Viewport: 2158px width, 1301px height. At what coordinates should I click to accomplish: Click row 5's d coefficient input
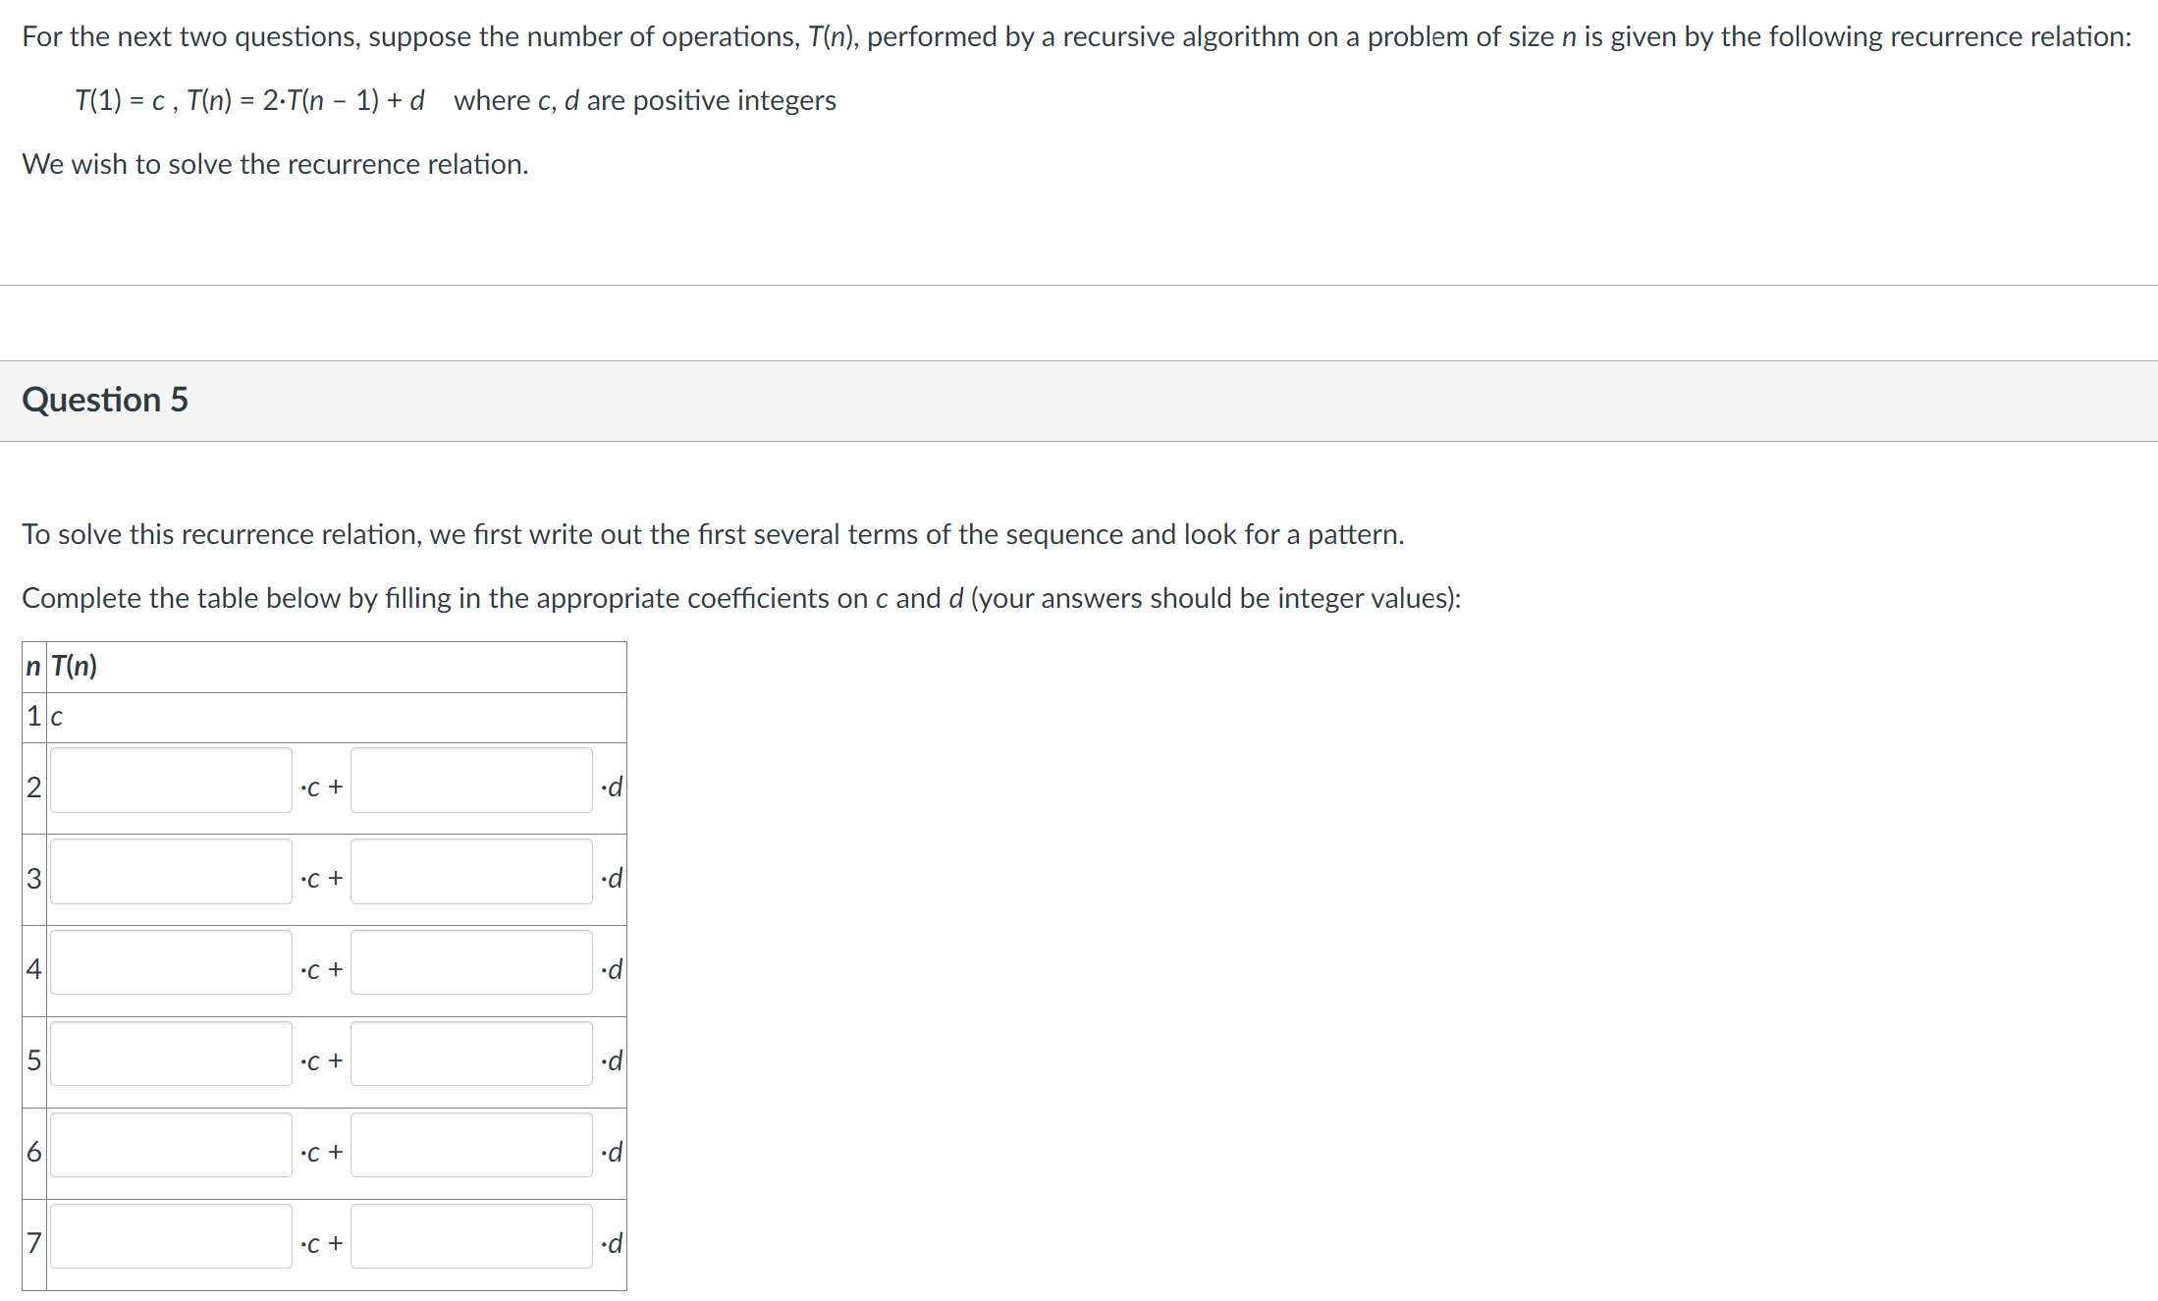point(471,1055)
